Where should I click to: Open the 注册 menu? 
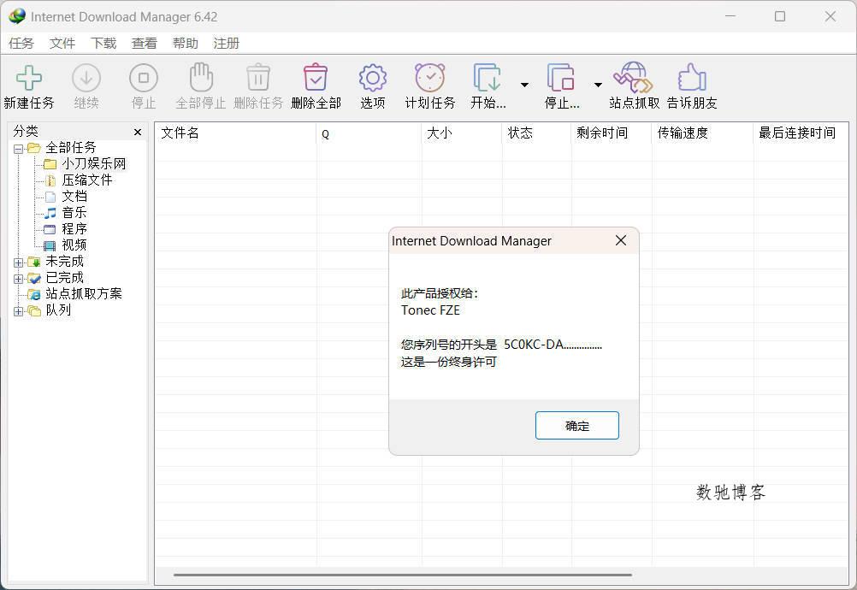[227, 43]
